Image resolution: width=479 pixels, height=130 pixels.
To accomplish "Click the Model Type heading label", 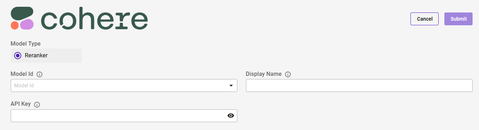I will pos(26,44).
